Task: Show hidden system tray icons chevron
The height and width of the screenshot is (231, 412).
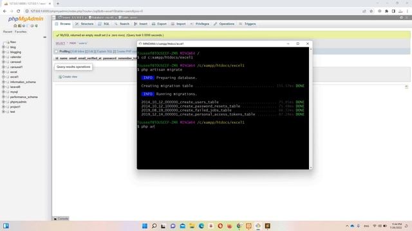Action: pyautogui.click(x=347, y=226)
